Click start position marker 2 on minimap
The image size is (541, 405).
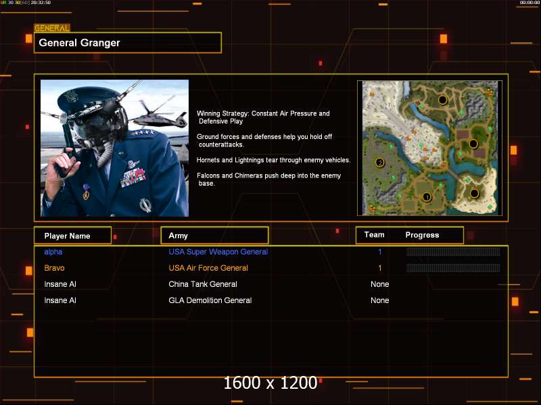click(x=380, y=163)
